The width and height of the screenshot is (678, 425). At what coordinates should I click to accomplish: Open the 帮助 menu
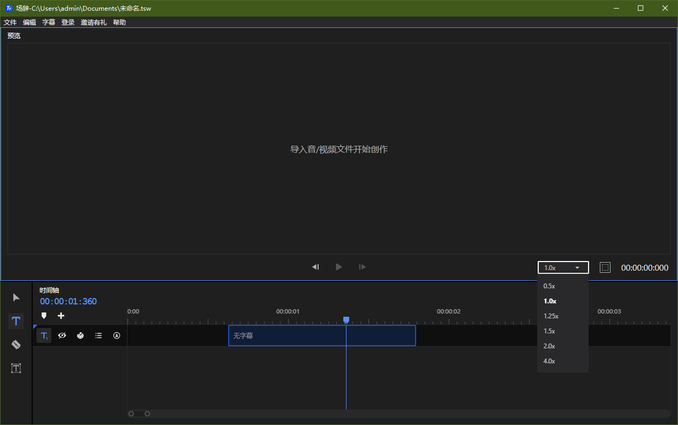pos(119,22)
